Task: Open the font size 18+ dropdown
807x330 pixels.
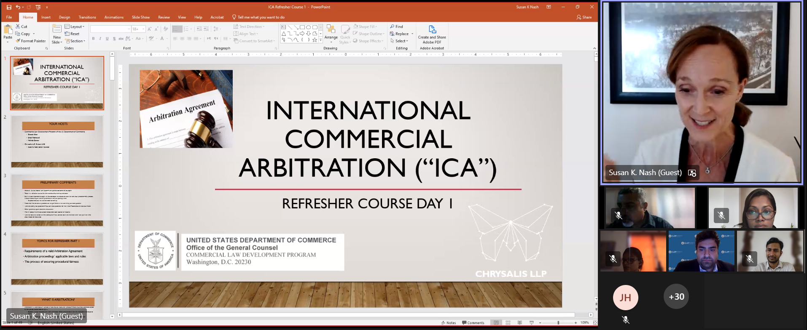Action: 138,29
